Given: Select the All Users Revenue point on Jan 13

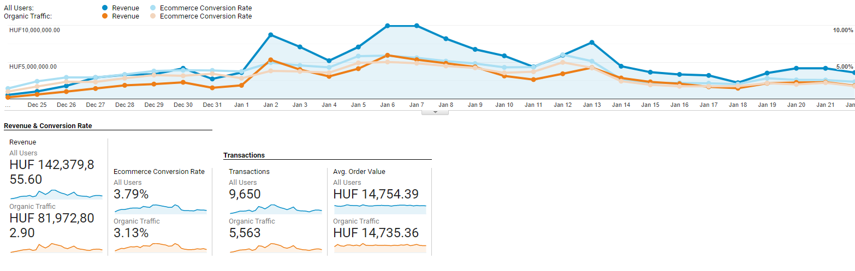Looking at the screenshot, I should (592, 42).
